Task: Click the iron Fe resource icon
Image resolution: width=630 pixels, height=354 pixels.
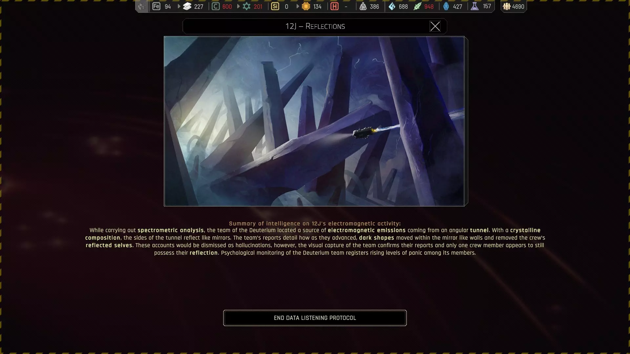Action: point(156,6)
